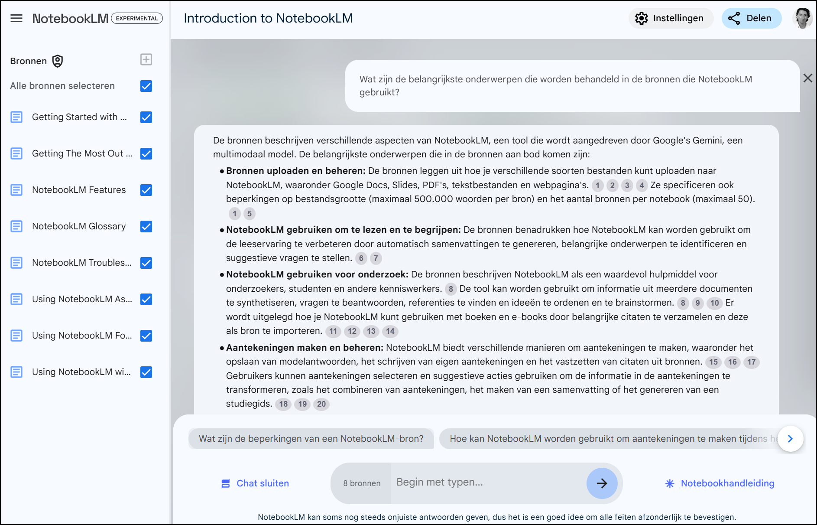This screenshot has width=817, height=525.
Task: Open Getting Started with source title
Action: [79, 117]
